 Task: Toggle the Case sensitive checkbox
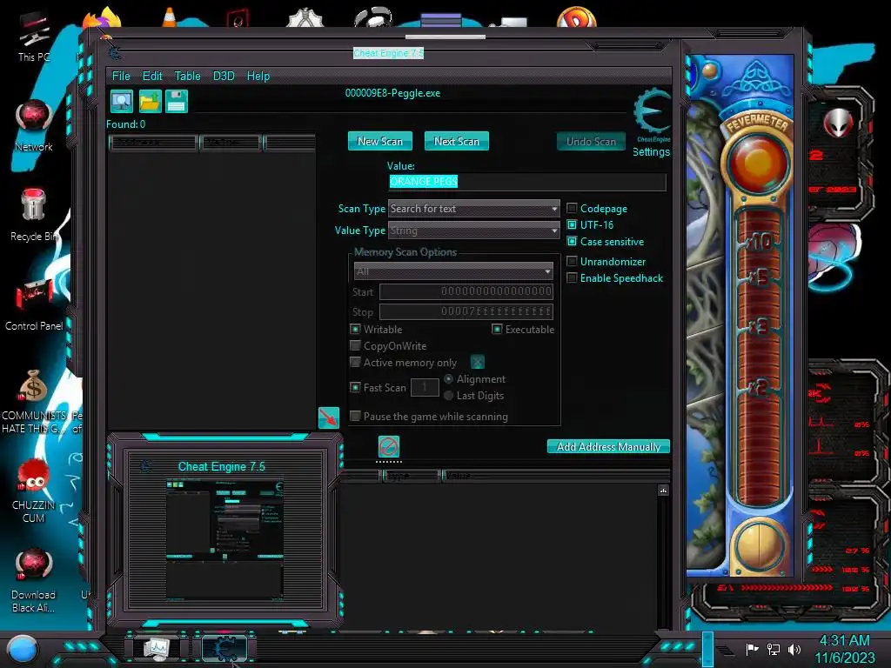[573, 242]
